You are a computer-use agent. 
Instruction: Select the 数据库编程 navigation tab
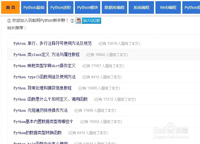(114, 7)
